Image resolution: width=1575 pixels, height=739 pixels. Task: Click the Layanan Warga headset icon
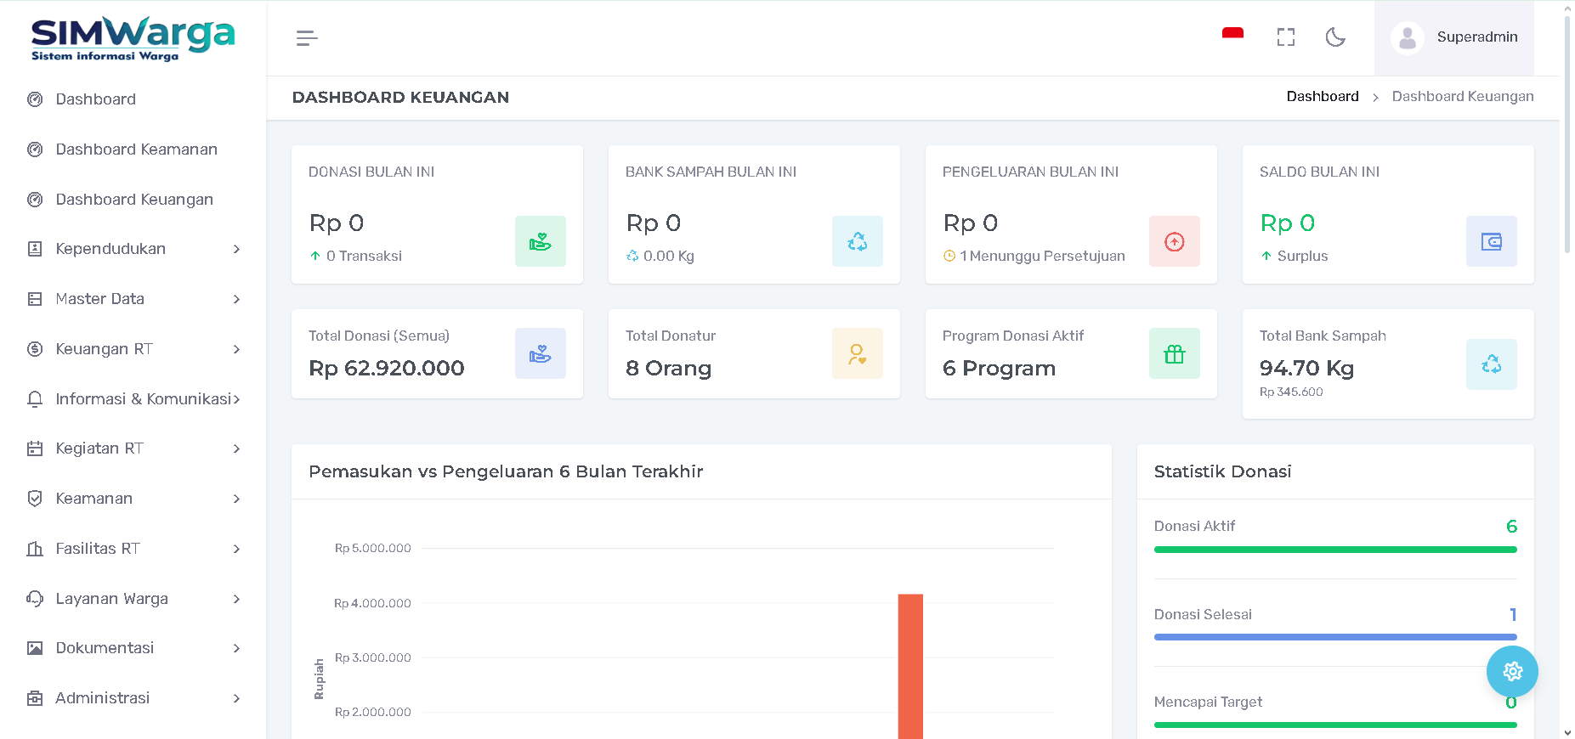35,599
